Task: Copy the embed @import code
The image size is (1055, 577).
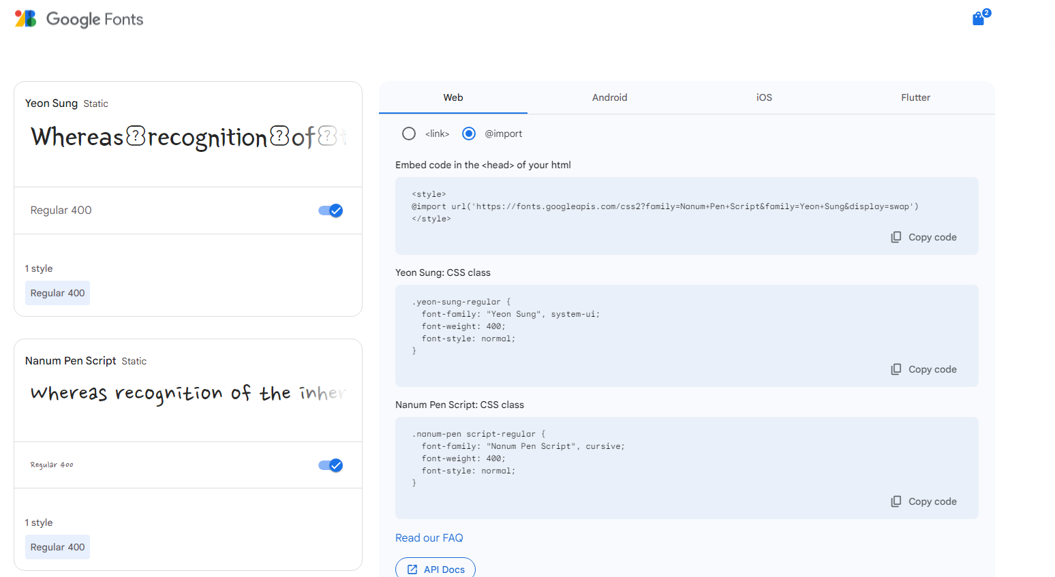Action: 923,237
